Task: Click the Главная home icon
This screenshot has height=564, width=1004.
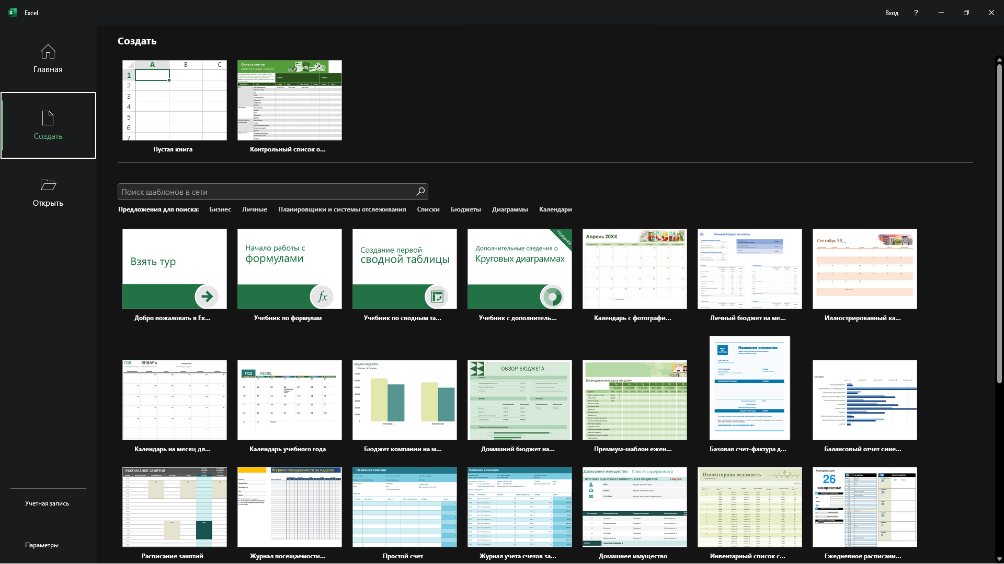Action: (x=48, y=52)
